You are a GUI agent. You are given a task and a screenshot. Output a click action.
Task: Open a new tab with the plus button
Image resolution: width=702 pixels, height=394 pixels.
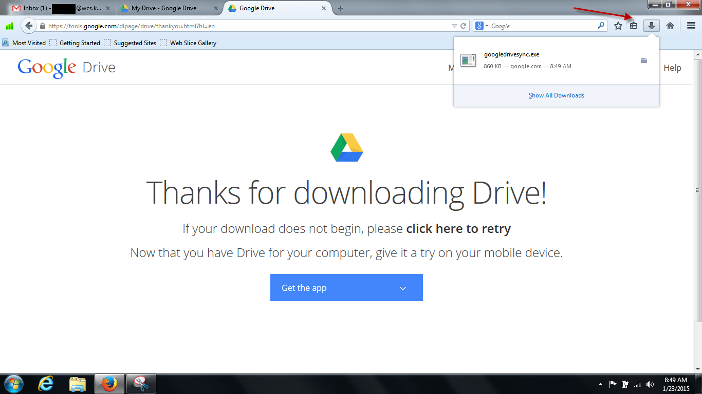pos(341,8)
